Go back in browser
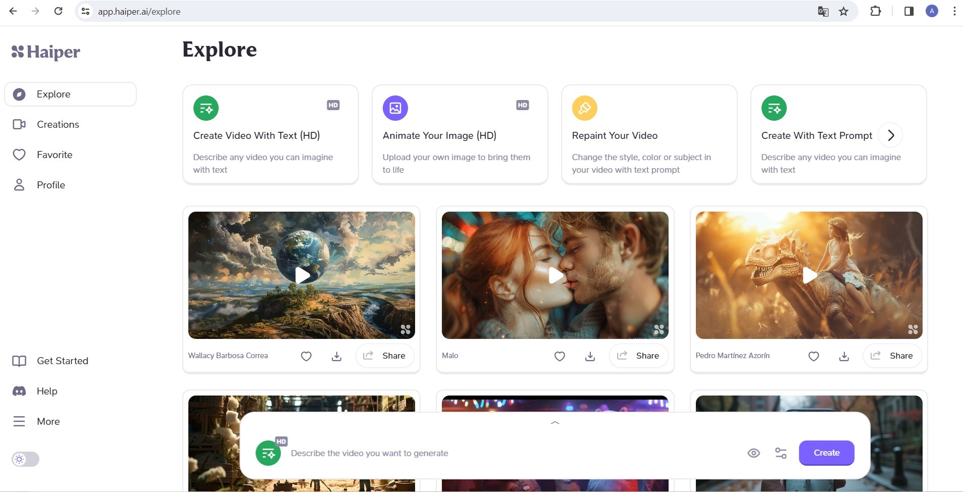963x492 pixels. (14, 11)
